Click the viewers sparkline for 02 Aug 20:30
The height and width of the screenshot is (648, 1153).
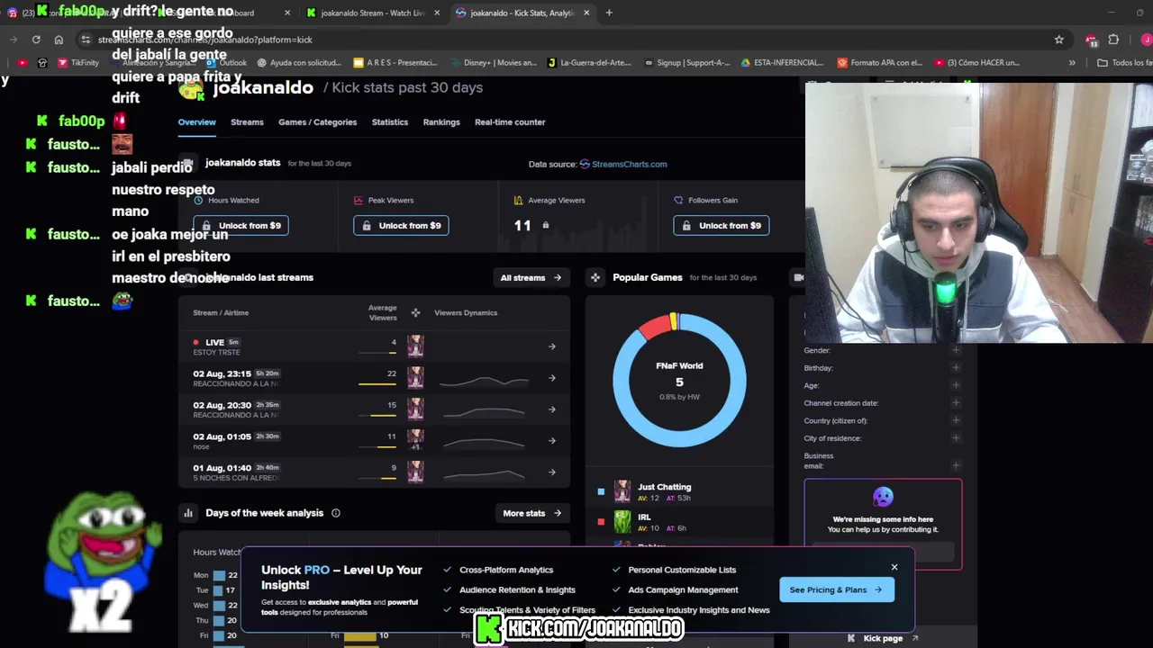484,411
